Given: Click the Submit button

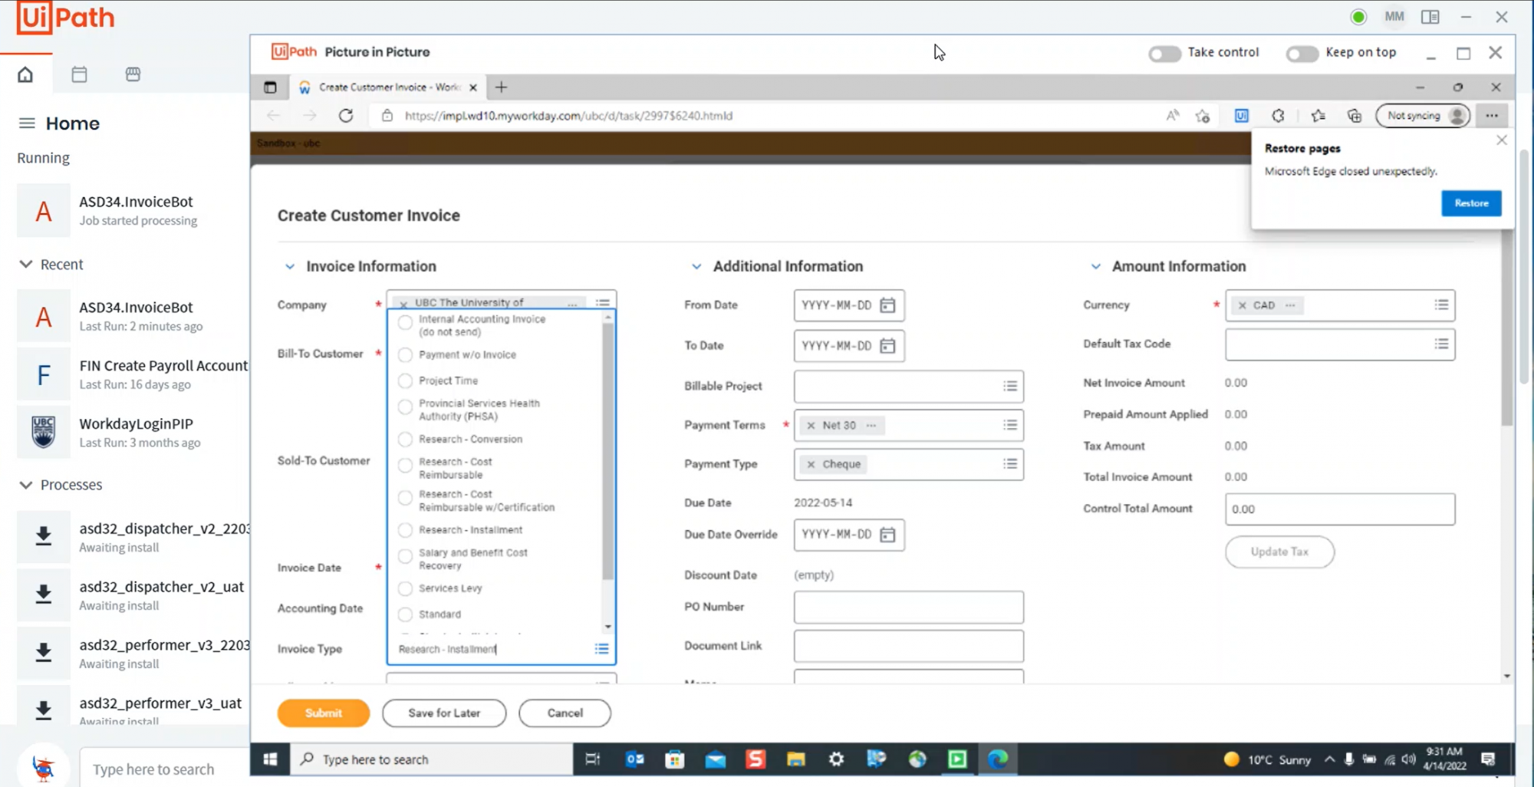Looking at the screenshot, I should point(323,713).
